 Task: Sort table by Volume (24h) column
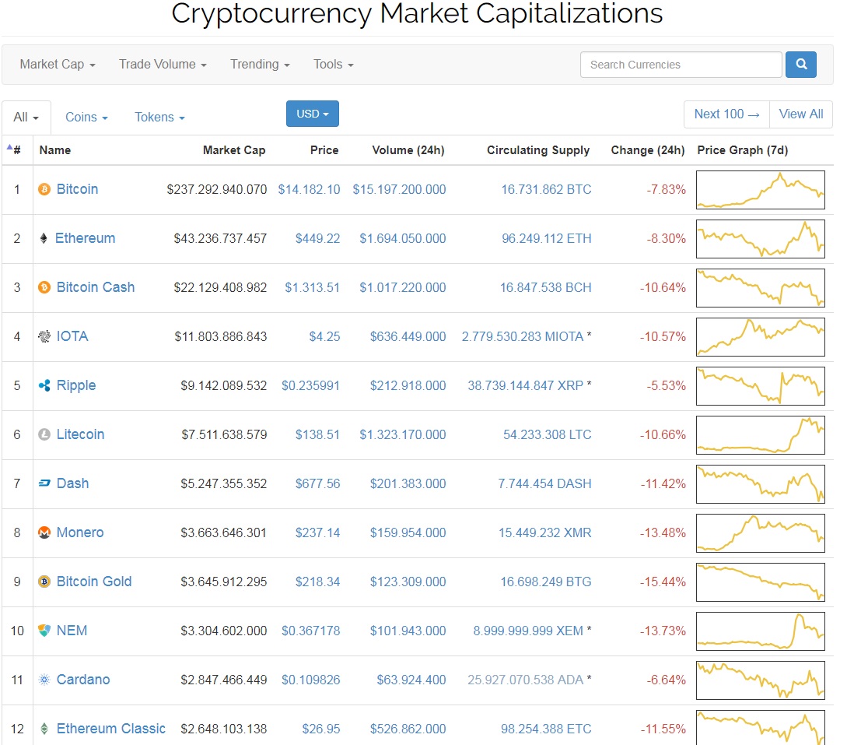pyautogui.click(x=408, y=150)
